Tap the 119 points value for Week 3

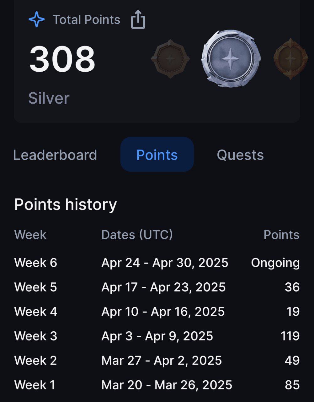tap(290, 336)
